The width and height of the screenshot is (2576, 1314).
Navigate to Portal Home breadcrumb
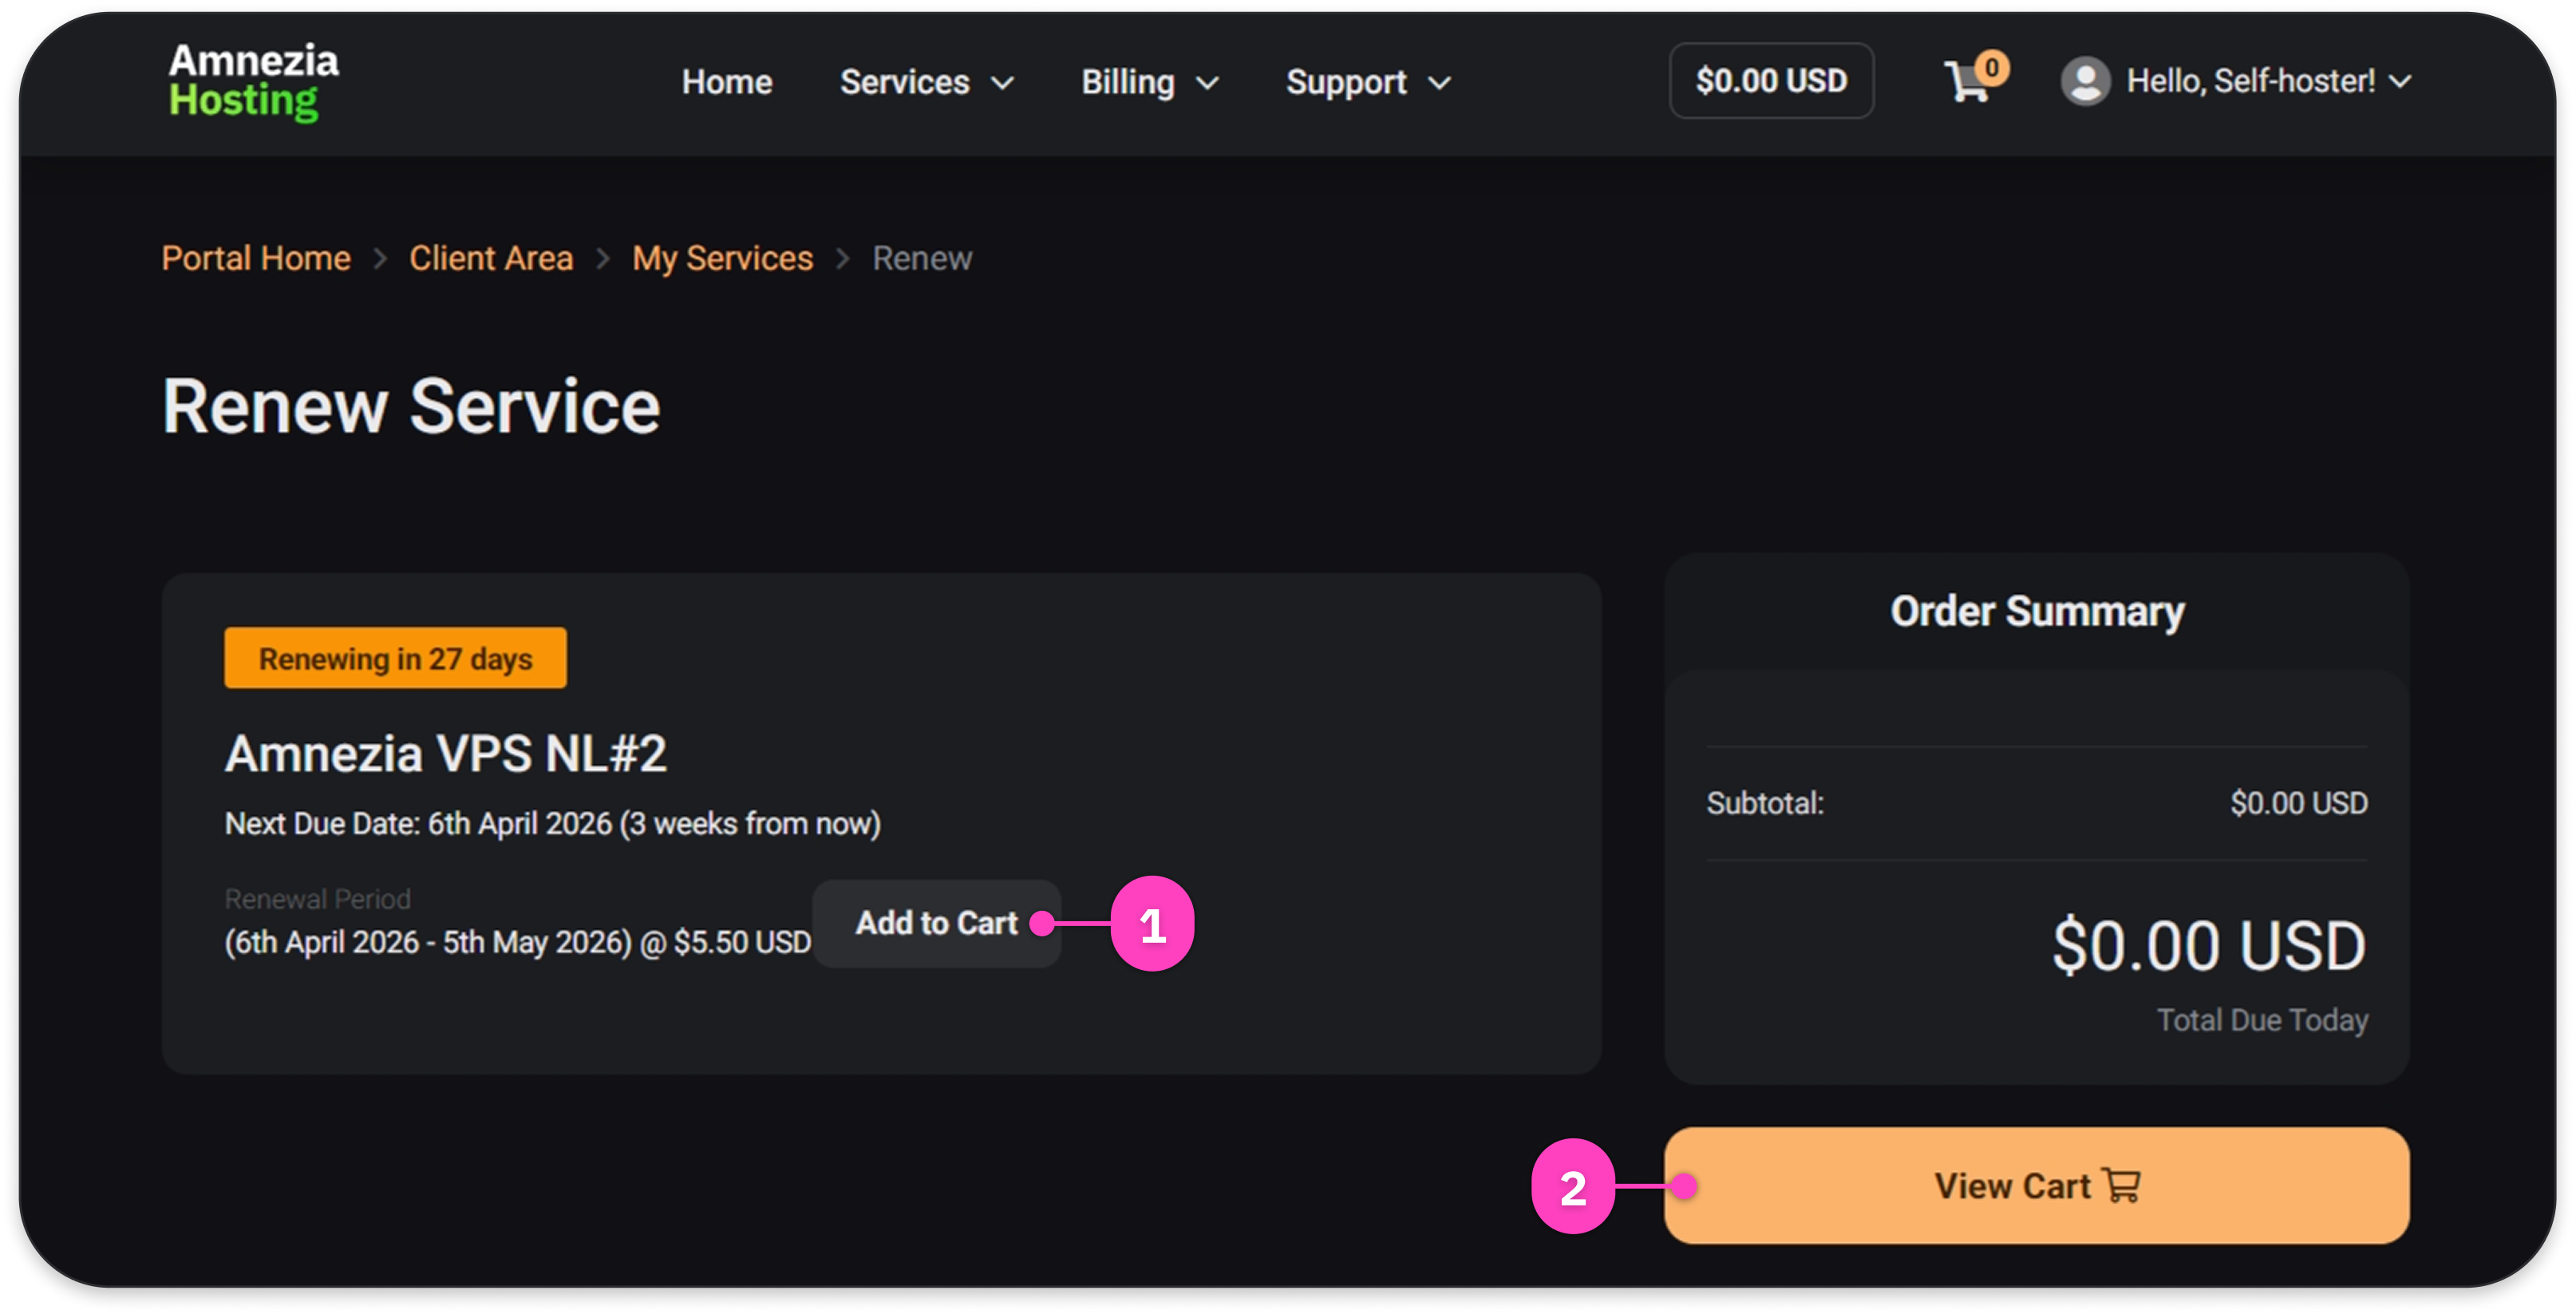[x=256, y=258]
